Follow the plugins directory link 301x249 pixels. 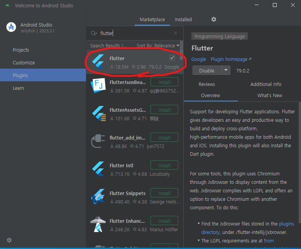pos(248,228)
